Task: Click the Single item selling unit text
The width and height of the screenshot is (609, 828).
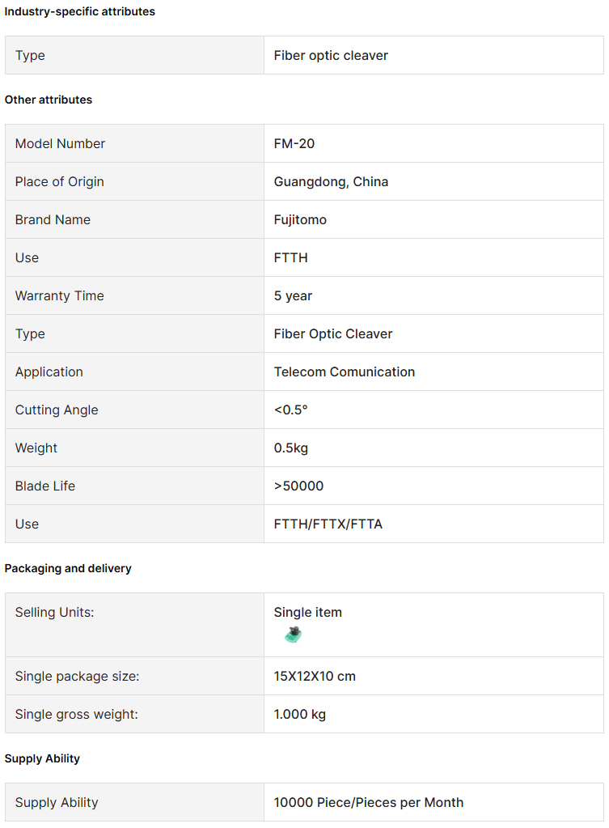Action: [x=307, y=613]
